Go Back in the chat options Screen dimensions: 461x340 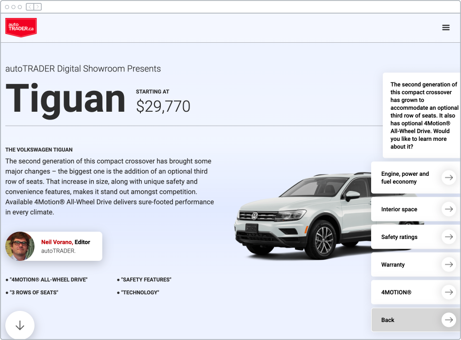coord(416,320)
